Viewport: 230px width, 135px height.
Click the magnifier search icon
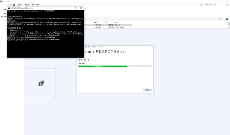pos(227,5)
